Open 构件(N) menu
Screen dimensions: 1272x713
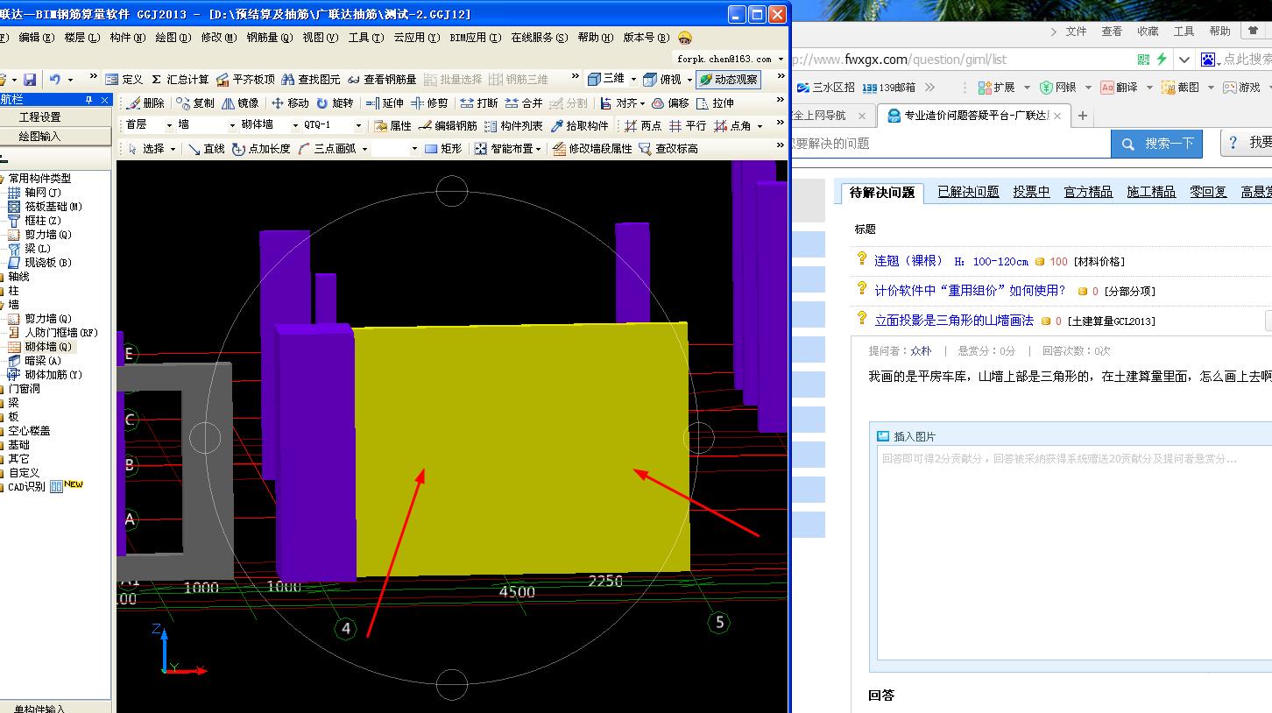(x=128, y=38)
